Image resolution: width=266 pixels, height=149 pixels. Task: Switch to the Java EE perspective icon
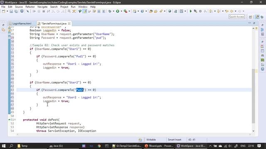coord(257,17)
